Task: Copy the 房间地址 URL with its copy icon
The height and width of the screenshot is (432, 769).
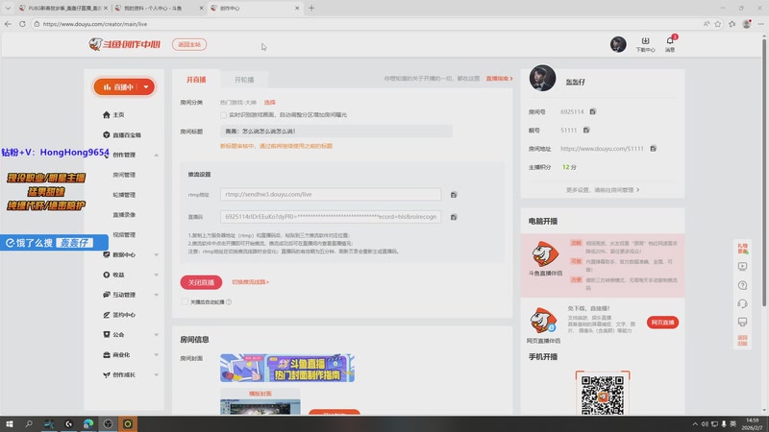Action: [x=653, y=149]
